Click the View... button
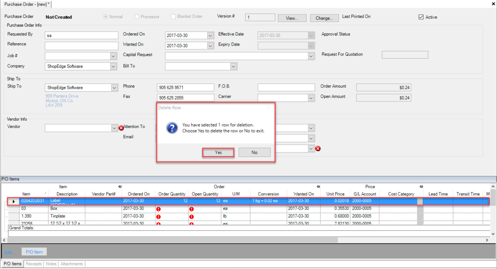497x269 pixels. 292,18
